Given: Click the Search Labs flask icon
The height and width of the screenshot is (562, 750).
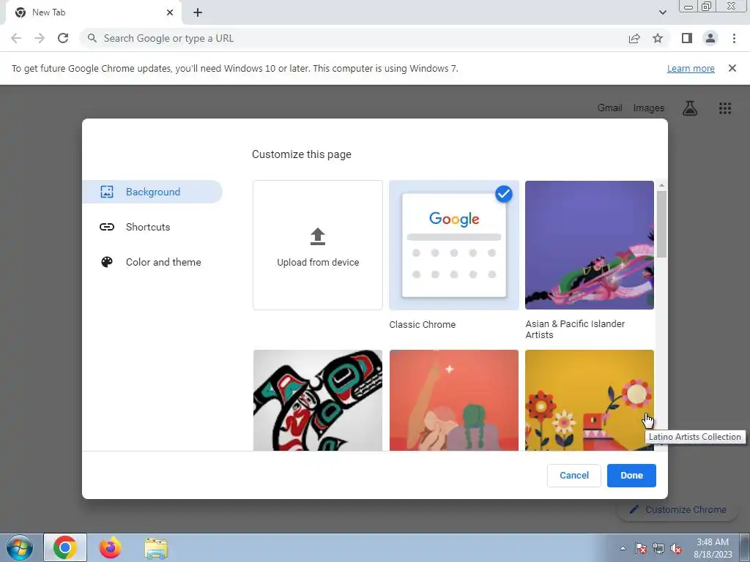Looking at the screenshot, I should point(690,108).
